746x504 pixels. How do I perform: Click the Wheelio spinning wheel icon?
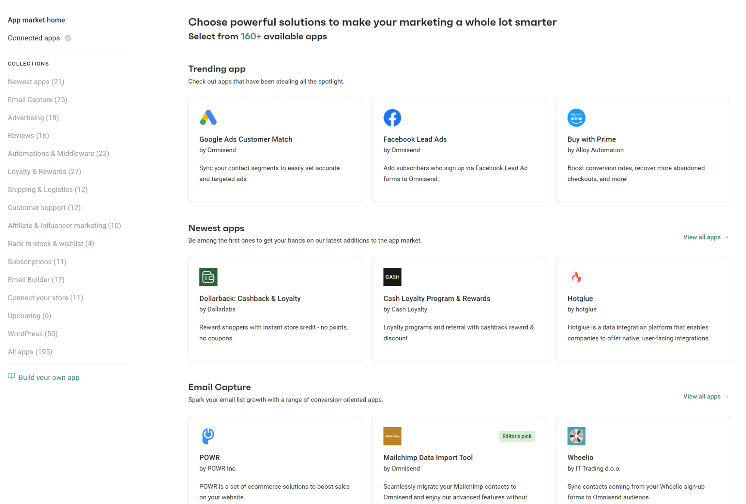tap(576, 436)
